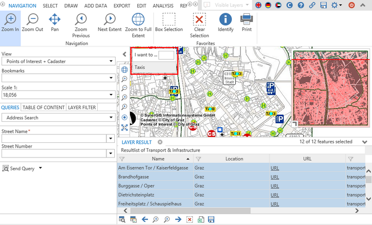Viewport: 372px width, 225px height.
Task: Switch to LAYER FILTER tab
Action: 82,108
